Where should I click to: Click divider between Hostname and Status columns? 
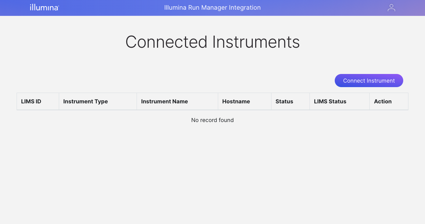[x=271, y=101]
